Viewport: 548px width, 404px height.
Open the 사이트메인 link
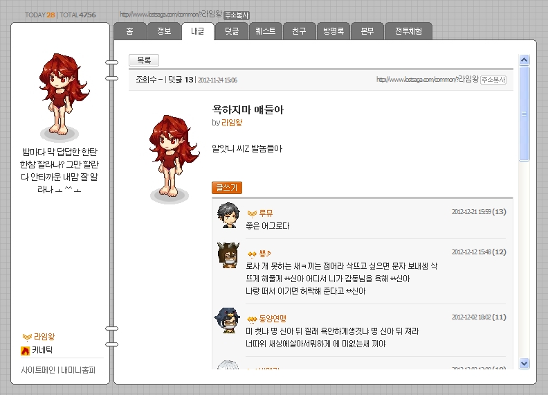pos(38,370)
